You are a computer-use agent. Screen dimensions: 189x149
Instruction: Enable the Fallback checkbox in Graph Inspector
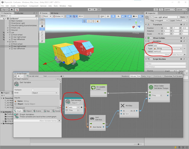coord(33,90)
